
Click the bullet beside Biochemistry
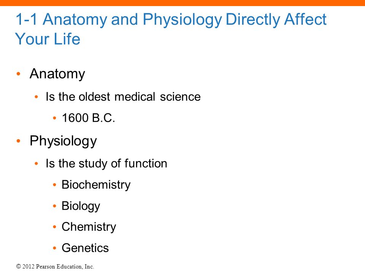(x=54, y=185)
